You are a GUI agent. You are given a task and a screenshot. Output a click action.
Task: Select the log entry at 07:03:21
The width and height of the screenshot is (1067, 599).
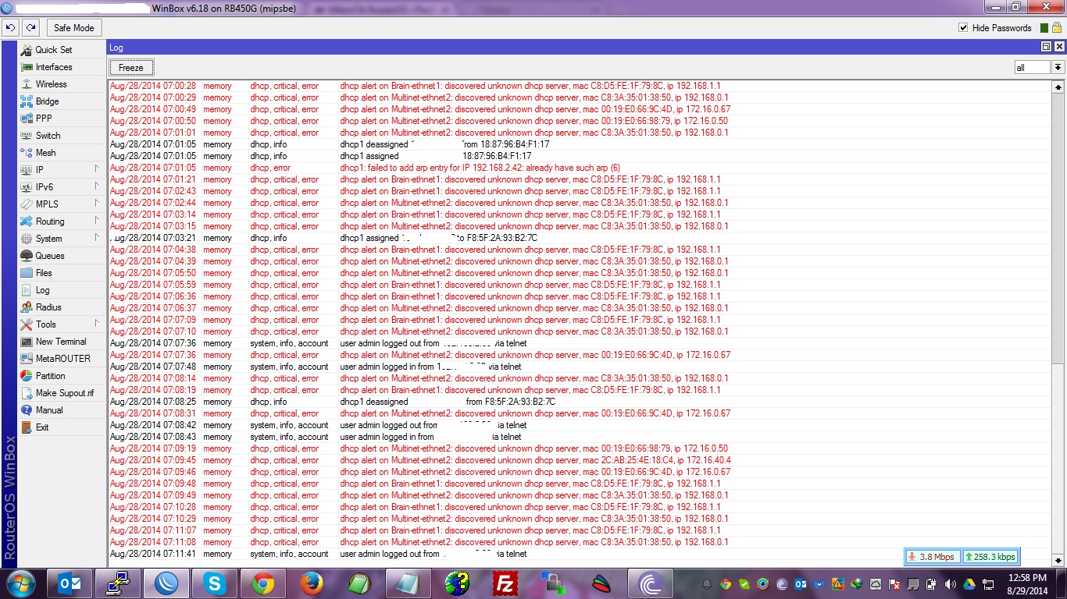coord(580,238)
